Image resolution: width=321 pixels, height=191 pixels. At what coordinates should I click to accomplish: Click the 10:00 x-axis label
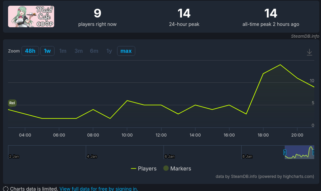point(127,135)
